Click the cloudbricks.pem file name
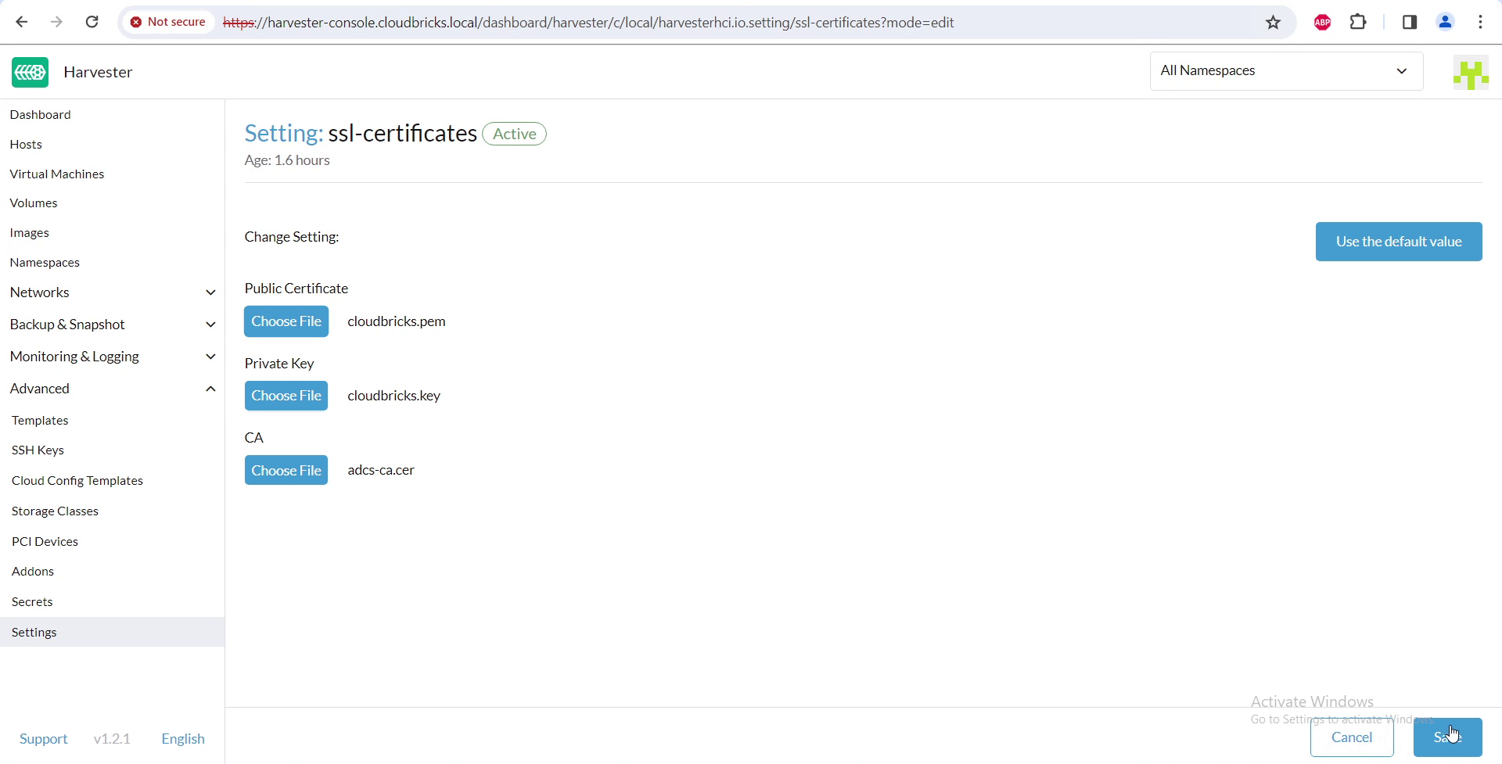Image resolution: width=1502 pixels, height=764 pixels. coord(397,321)
